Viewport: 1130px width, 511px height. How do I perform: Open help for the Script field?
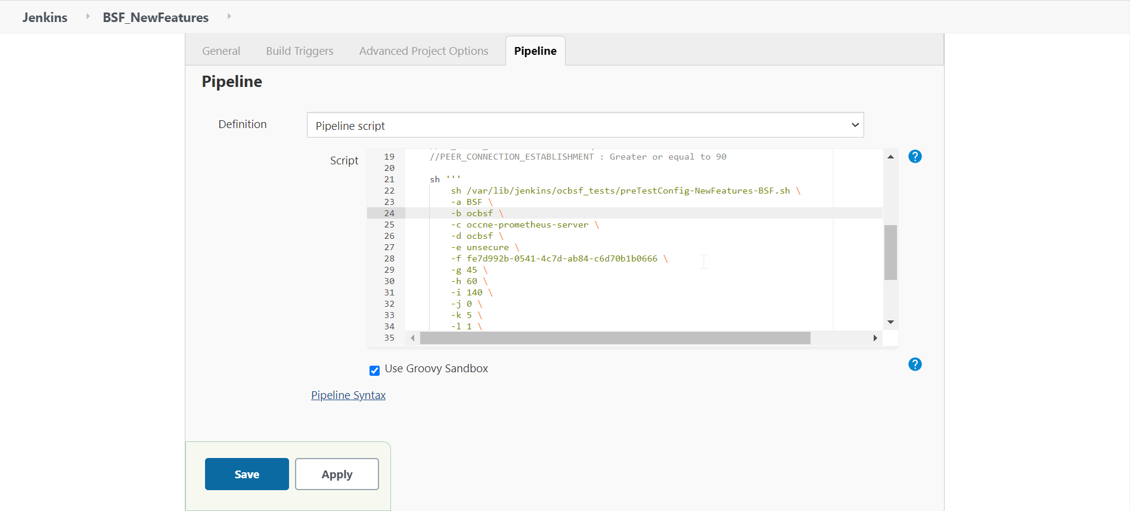click(x=915, y=157)
